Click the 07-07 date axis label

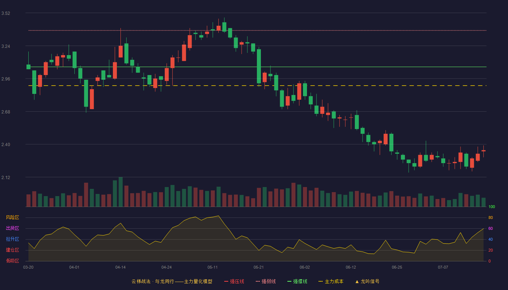(x=443, y=267)
